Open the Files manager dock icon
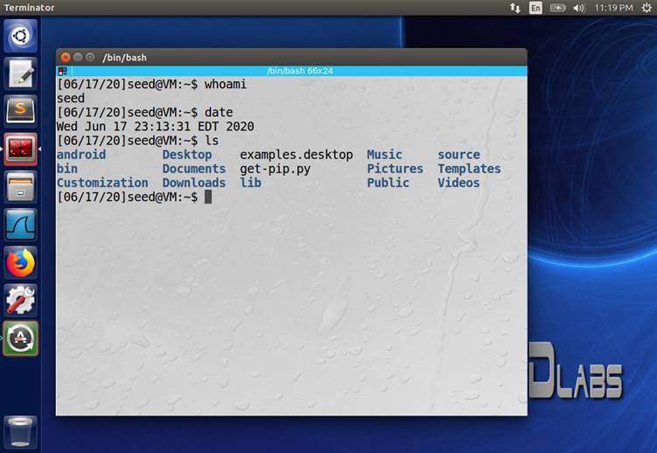 20,187
